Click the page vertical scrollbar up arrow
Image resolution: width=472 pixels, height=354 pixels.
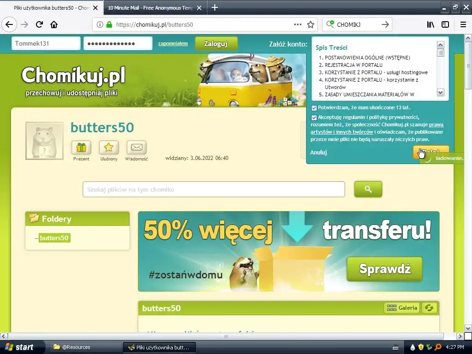pos(468,38)
